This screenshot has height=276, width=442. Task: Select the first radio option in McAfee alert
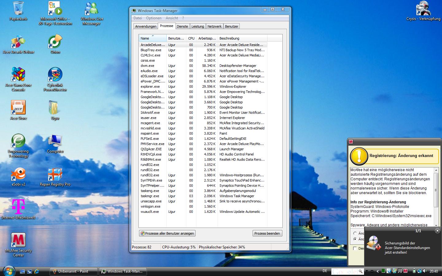(x=355, y=233)
